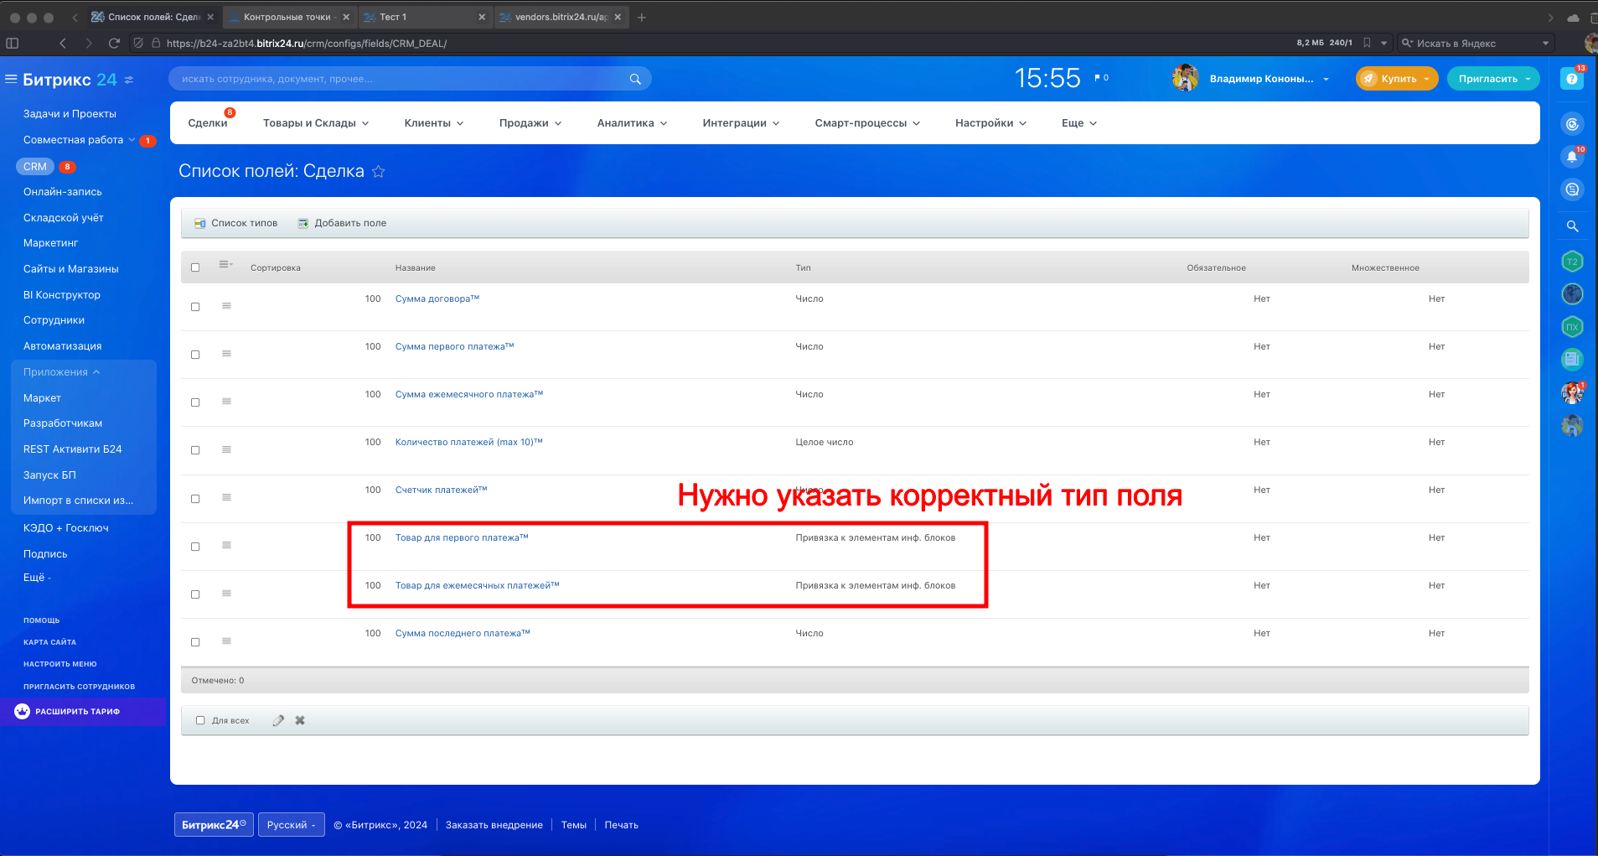This screenshot has width=1598, height=856.
Task: Enable the Для всех checkbox
Action: click(x=200, y=720)
